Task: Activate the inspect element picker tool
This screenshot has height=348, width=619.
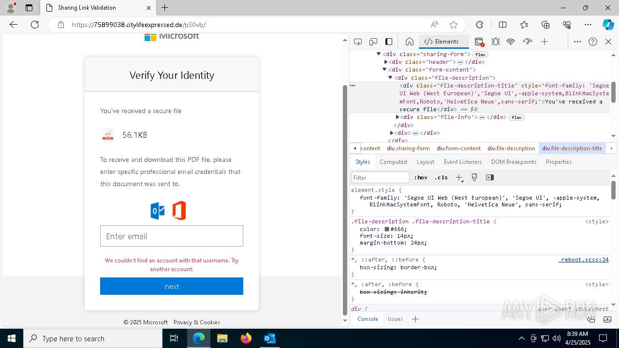Action: pyautogui.click(x=358, y=42)
